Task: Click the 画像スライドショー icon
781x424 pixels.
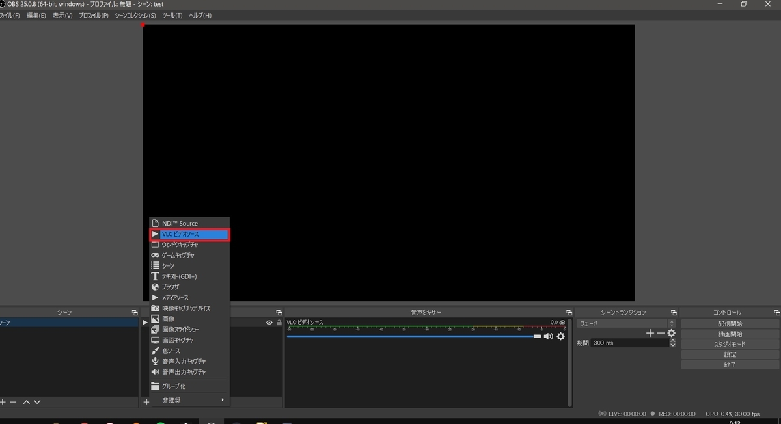Action: pyautogui.click(x=155, y=329)
